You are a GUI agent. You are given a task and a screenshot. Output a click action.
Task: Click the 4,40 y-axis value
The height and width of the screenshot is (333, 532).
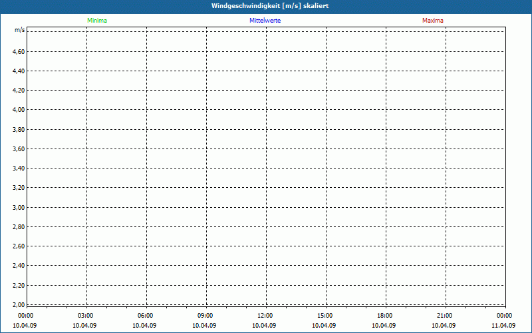[19, 71]
